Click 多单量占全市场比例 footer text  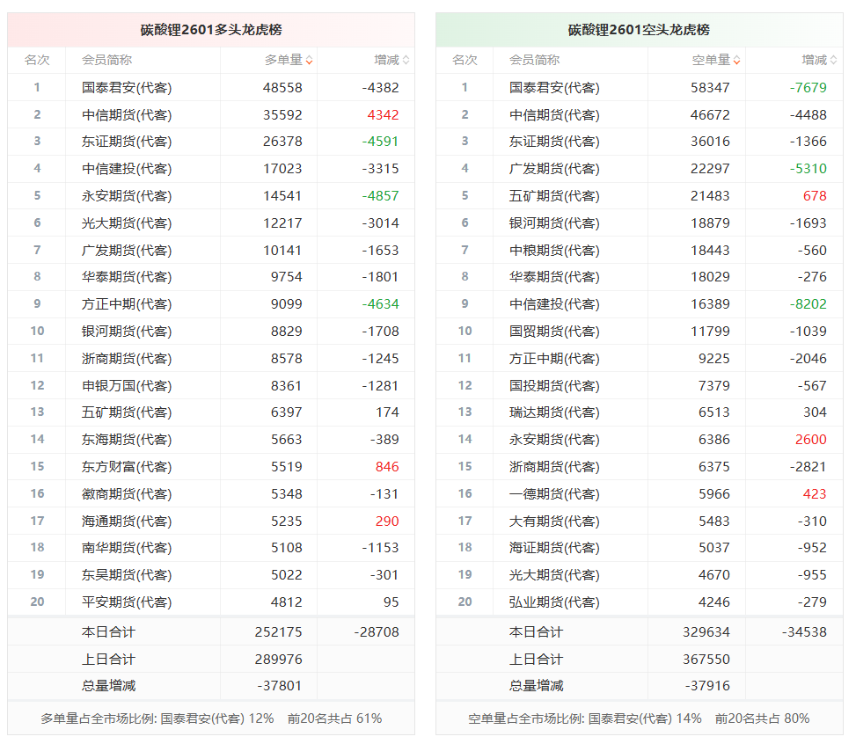pyautogui.click(x=211, y=718)
